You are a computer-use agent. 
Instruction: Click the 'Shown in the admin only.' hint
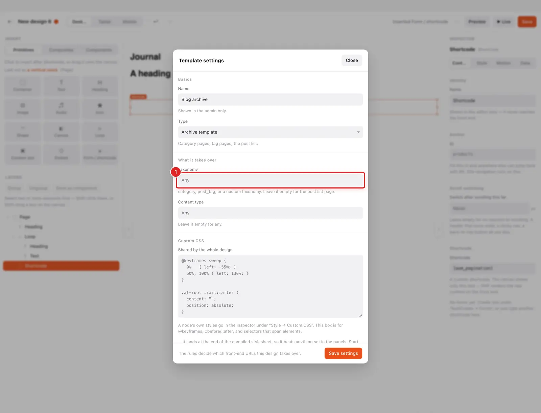point(203,111)
